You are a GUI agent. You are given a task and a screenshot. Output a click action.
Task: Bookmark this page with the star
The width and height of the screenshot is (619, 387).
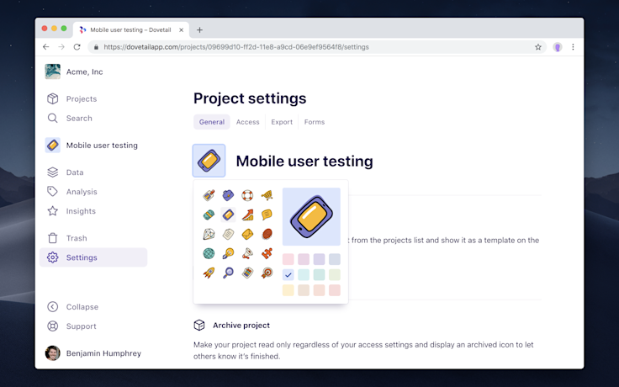[x=538, y=47]
